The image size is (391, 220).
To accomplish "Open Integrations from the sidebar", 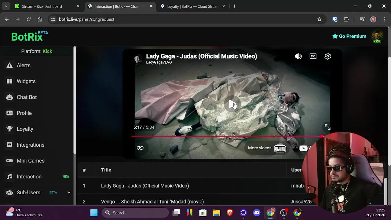I will coord(31,145).
